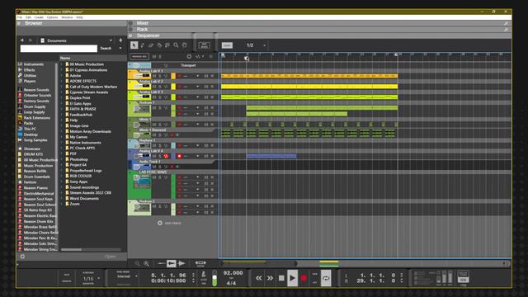Mute the Audio Track 1 track
The width and height of the screenshot is (528, 297).
pos(154,167)
